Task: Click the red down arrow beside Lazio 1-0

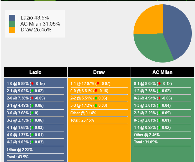Action: (32, 84)
